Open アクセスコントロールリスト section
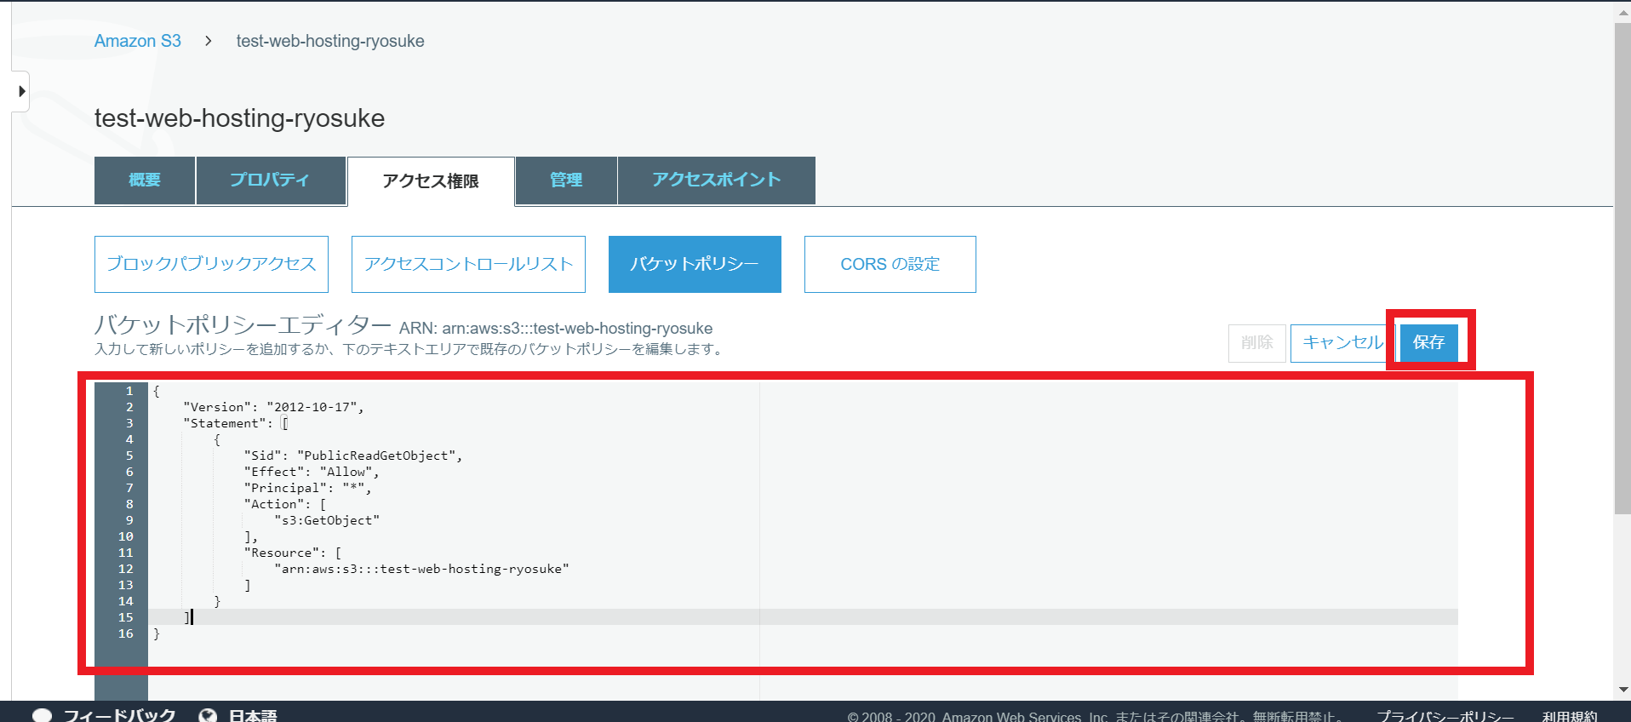This screenshot has height=722, width=1631. tap(468, 264)
